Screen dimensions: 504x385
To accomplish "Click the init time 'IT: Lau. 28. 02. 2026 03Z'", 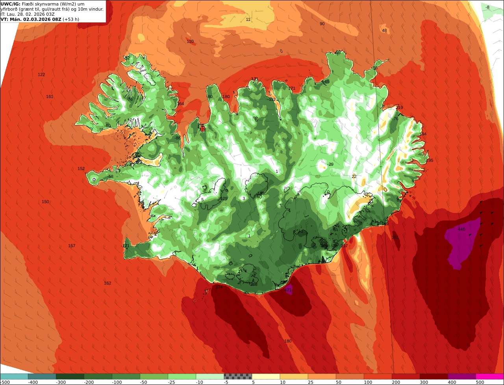I will [28, 14].
